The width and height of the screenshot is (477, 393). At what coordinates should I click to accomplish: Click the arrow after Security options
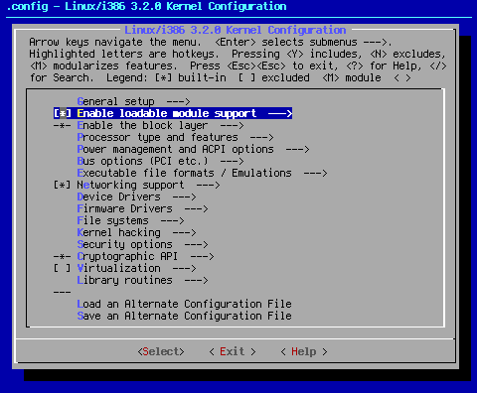point(196,244)
